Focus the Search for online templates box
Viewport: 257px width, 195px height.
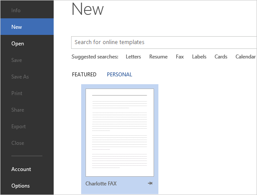click(x=164, y=42)
